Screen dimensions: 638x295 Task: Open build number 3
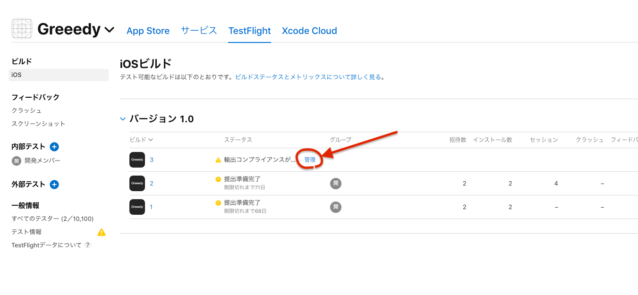point(152,160)
